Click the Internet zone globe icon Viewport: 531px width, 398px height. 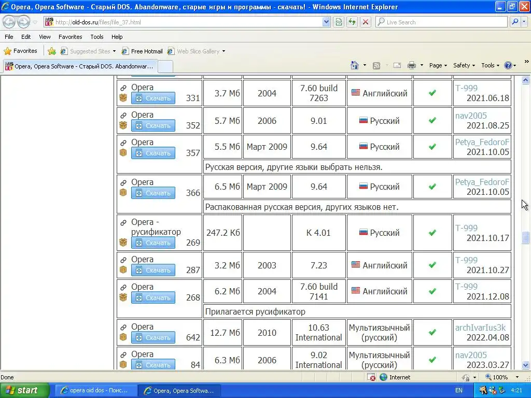point(383,377)
